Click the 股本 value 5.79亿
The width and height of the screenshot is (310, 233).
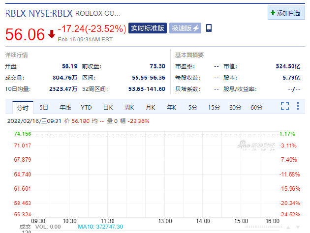click(291, 78)
